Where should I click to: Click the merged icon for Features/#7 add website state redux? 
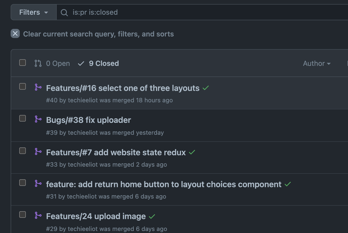(38, 151)
